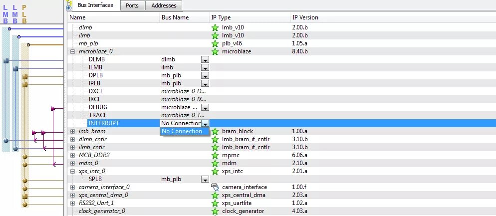Toggle the dlmb_cntlr connection circle on the LMB bus
This screenshot has height=216, width=496.
pyautogui.click(x=5, y=141)
